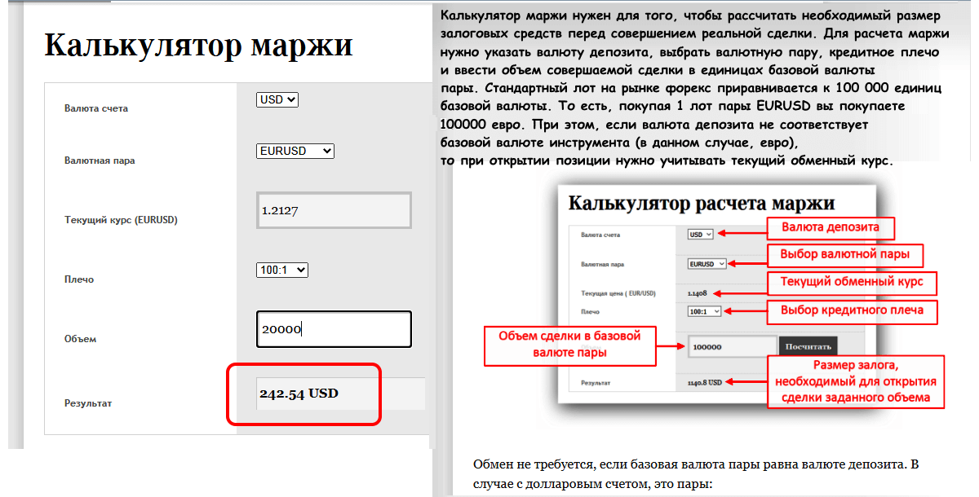Click the "Калькулятор расчета маржи" illustration title
Image resolution: width=979 pixels, height=497 pixels.
pos(701,204)
